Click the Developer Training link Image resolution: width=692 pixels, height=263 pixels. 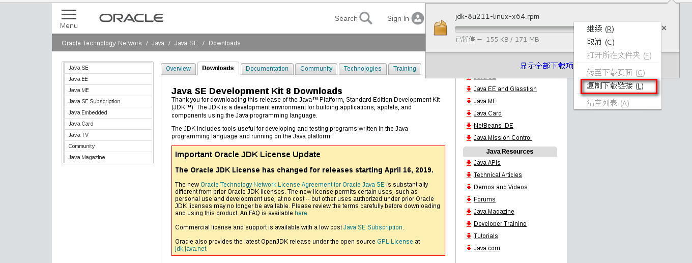[x=500, y=224]
